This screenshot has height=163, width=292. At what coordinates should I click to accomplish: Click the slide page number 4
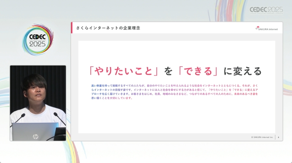pyautogui.click(x=278, y=137)
